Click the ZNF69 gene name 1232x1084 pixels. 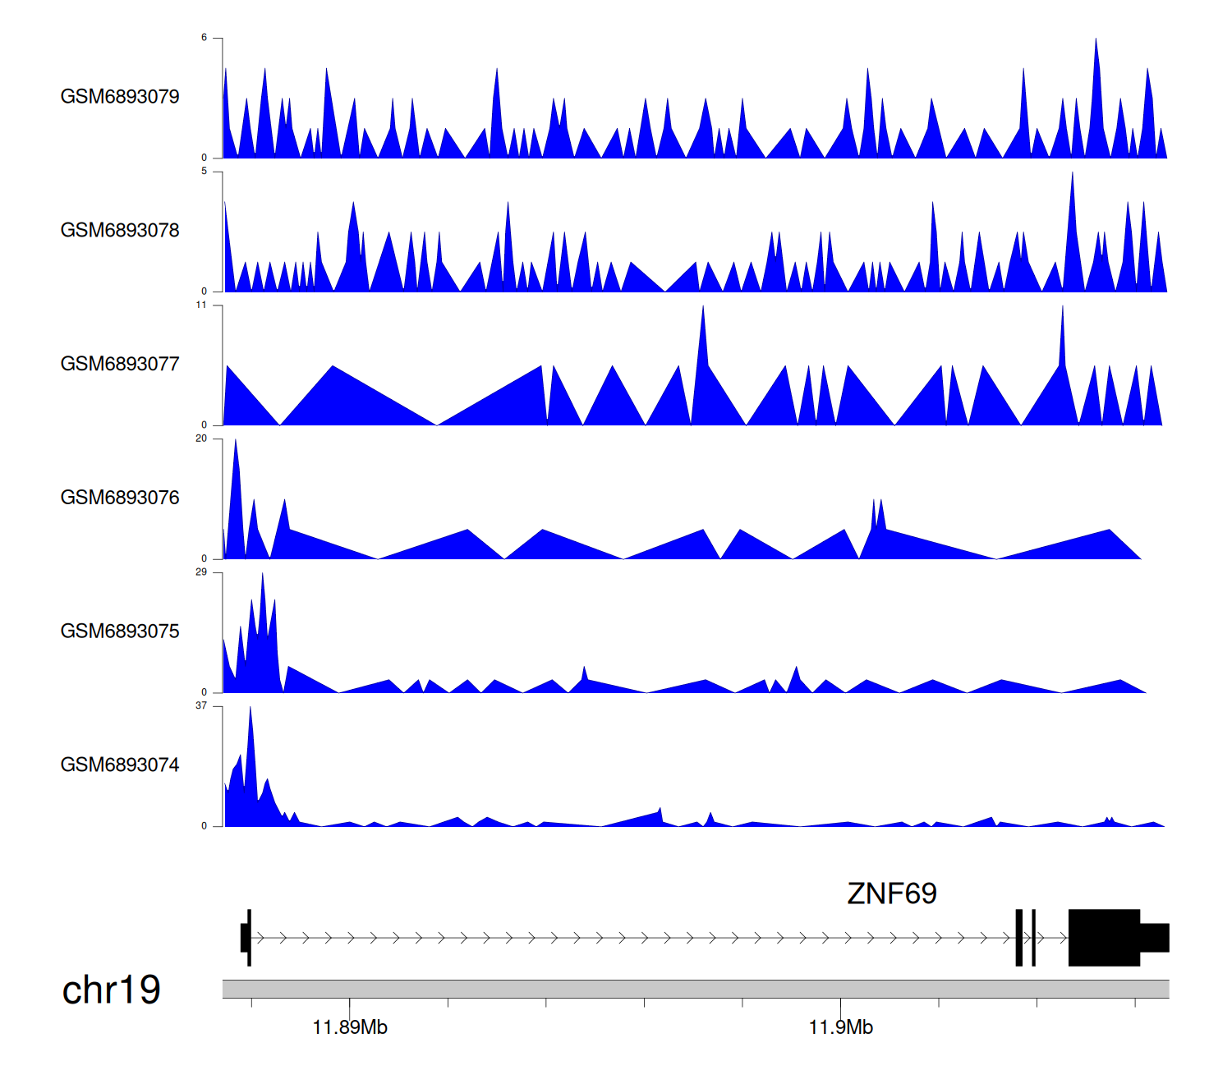[x=891, y=893]
